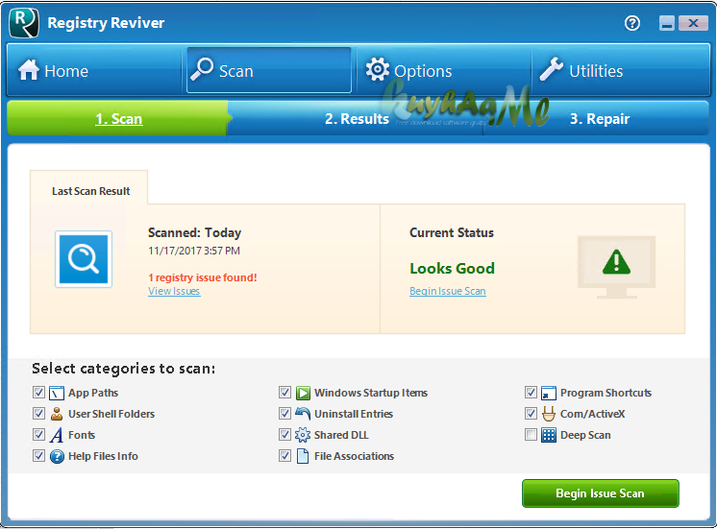Select the 1. Scan step

pos(118,118)
